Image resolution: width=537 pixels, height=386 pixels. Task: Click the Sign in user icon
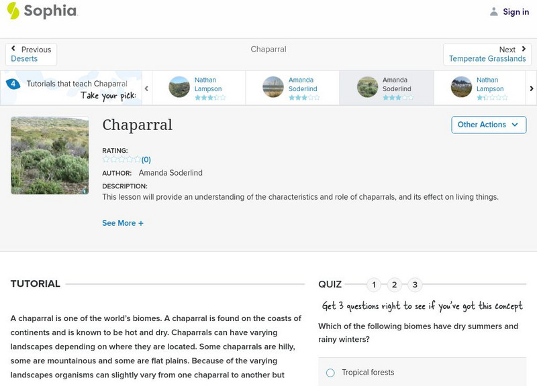pyautogui.click(x=494, y=11)
